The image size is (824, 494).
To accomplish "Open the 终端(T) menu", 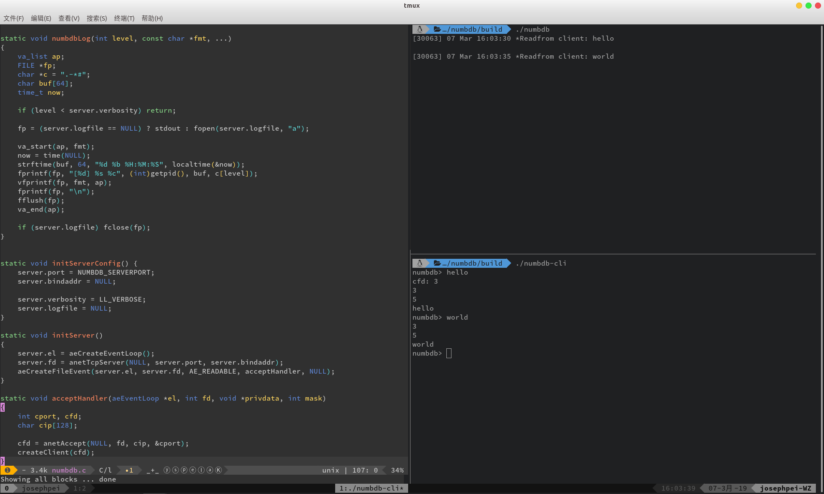I will pos(124,18).
